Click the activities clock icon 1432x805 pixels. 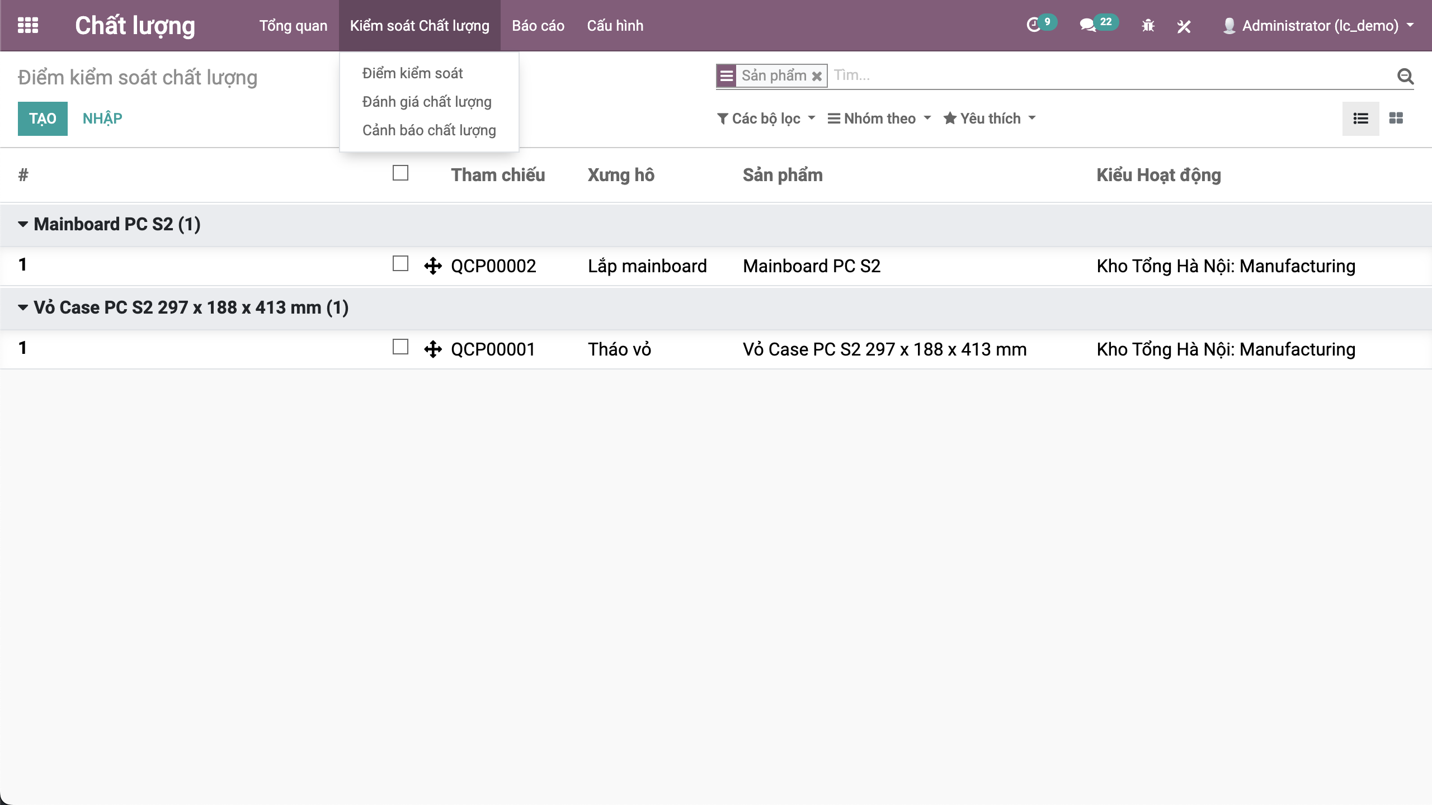pyautogui.click(x=1033, y=26)
